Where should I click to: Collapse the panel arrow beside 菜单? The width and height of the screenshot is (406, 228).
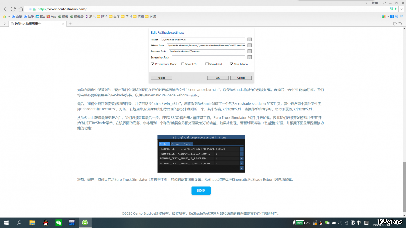coord(366,3)
